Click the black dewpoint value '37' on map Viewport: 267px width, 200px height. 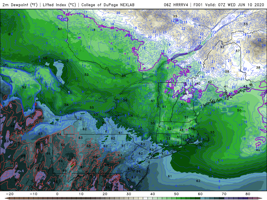238,51
